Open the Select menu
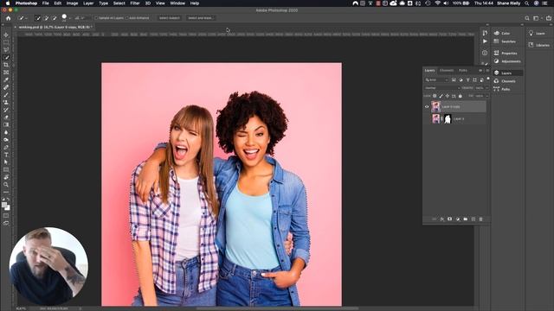 (119, 3)
